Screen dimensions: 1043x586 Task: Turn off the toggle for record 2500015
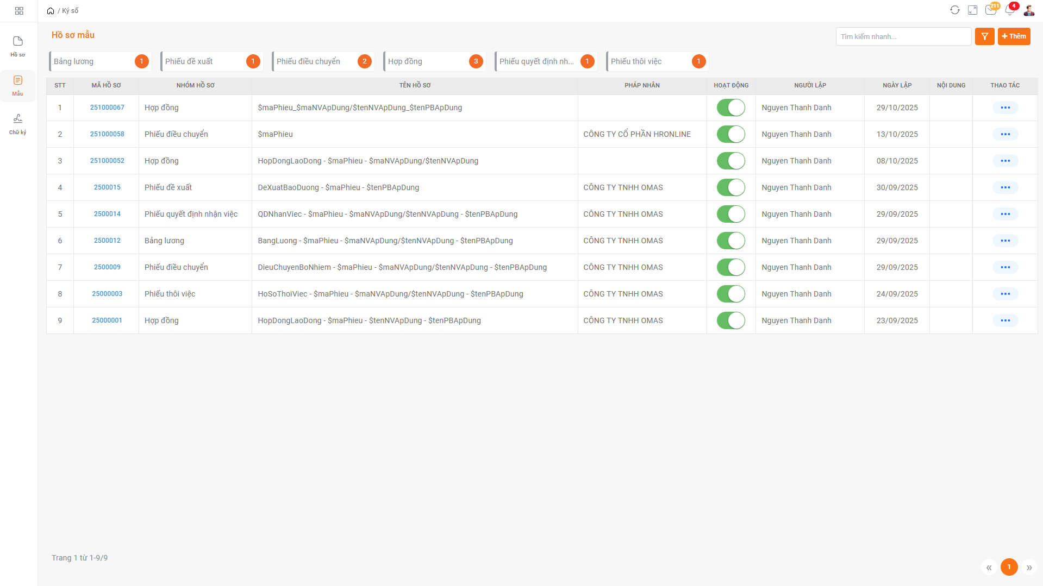point(730,187)
